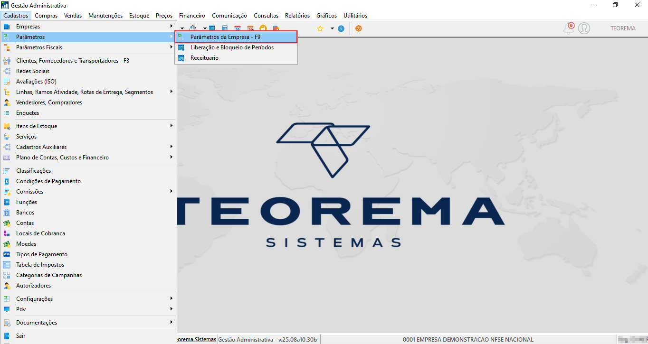Open the Preços menu
This screenshot has height=344, width=648.
pyautogui.click(x=164, y=16)
